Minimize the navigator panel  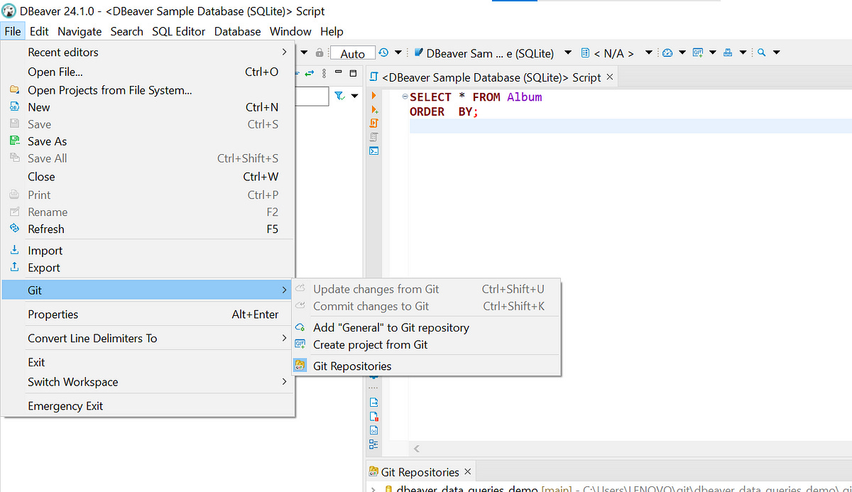[339, 73]
